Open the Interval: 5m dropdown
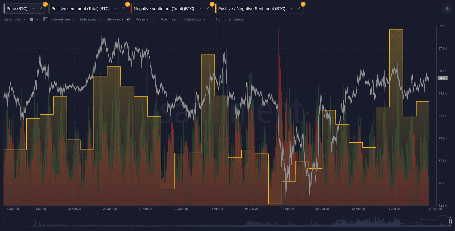Screen dimensions: 455x231 point(63,19)
